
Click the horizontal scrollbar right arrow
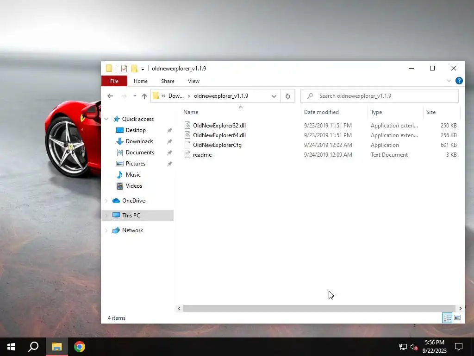(460, 308)
